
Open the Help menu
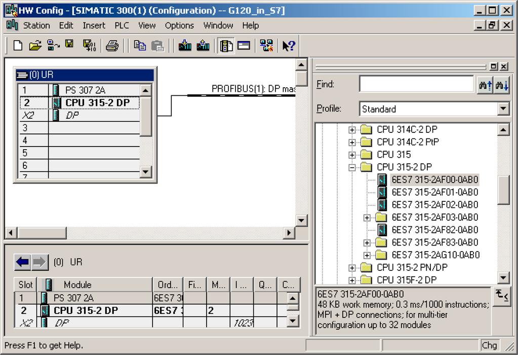point(251,25)
